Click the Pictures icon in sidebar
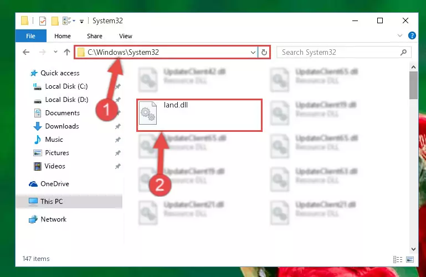 (x=38, y=153)
